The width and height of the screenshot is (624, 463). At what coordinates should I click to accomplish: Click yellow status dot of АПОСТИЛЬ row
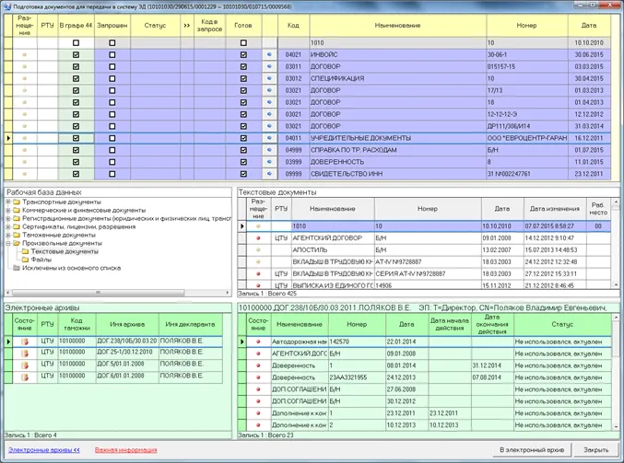click(x=258, y=250)
